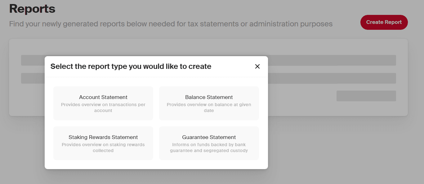Click the top loading placeholder bar
The height and width of the screenshot is (184, 424).
[332, 60]
